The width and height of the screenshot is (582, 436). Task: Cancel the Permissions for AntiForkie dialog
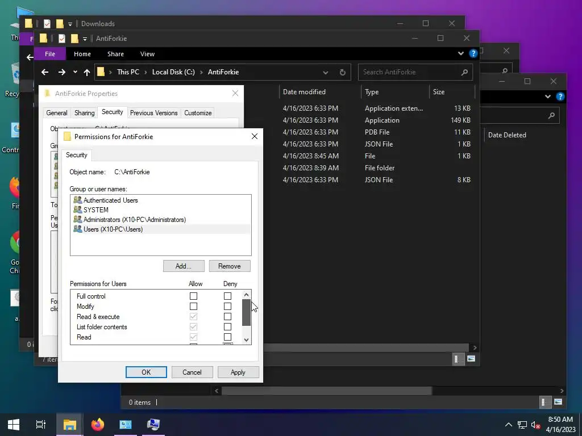pos(192,372)
